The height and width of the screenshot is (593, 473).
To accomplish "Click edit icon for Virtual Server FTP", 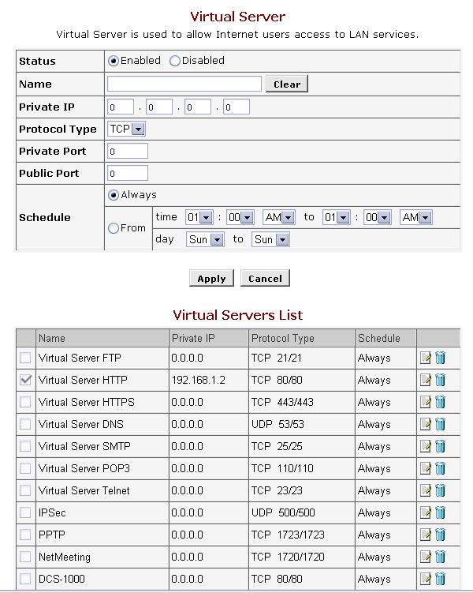I will (x=425, y=358).
